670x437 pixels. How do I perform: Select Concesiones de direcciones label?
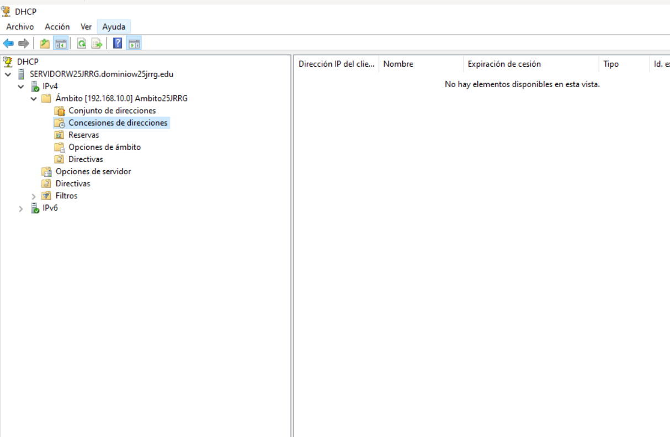118,123
